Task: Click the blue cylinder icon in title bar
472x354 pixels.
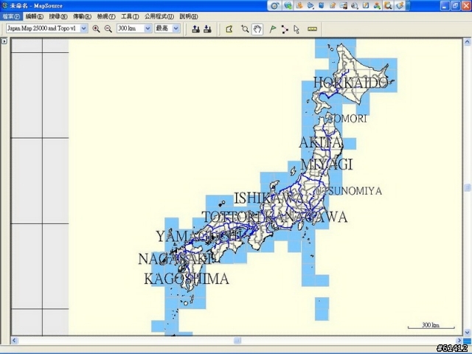Action: coord(322,5)
